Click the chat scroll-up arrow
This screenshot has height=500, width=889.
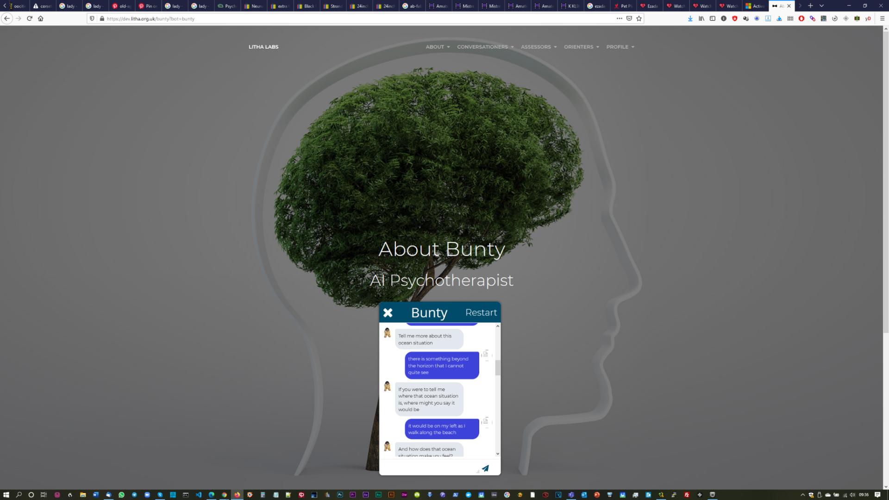point(498,326)
